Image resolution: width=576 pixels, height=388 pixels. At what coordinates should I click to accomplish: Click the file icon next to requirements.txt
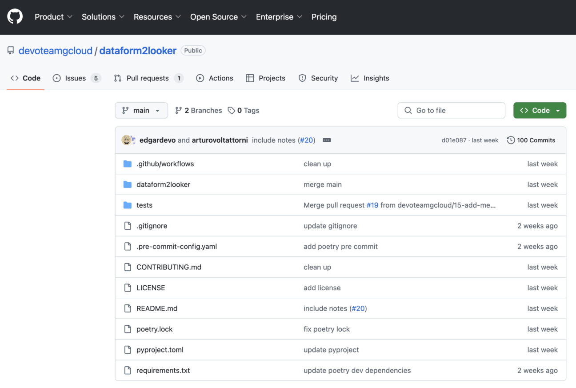click(128, 371)
